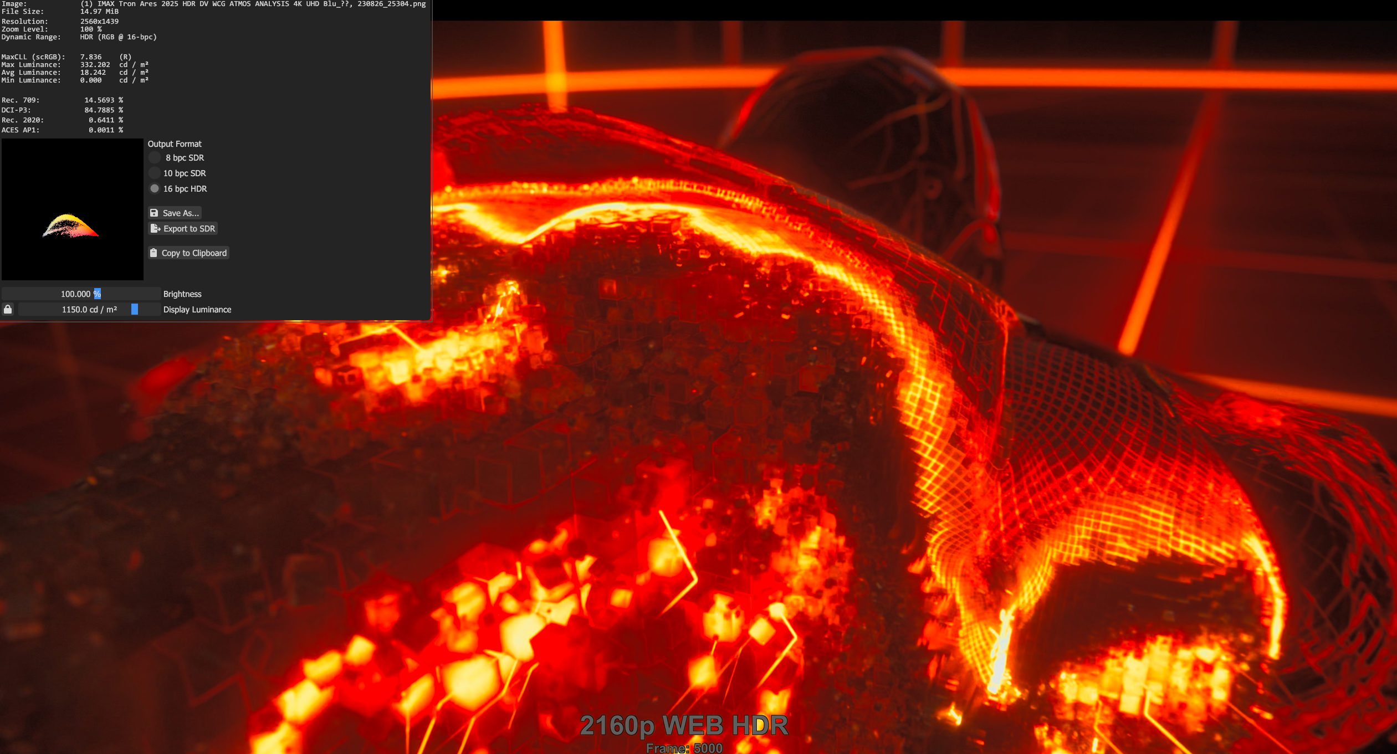
Task: Click the color gamut chromaticity diagram
Action: point(73,209)
